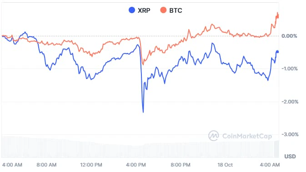Click the 8:00 PM time marker
The width and height of the screenshot is (306, 172).
click(181, 165)
